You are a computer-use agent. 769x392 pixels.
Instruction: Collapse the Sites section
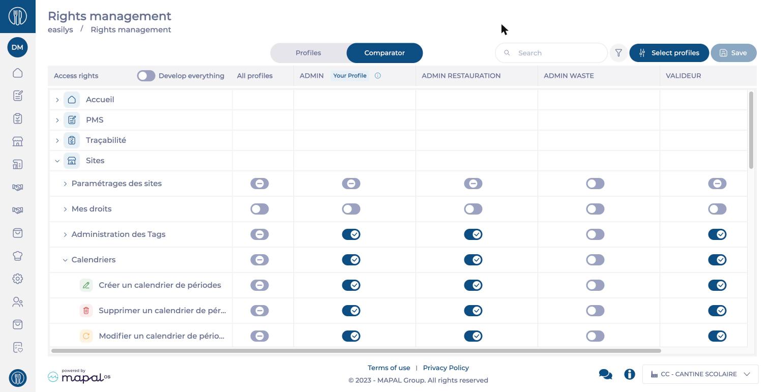[x=57, y=161]
